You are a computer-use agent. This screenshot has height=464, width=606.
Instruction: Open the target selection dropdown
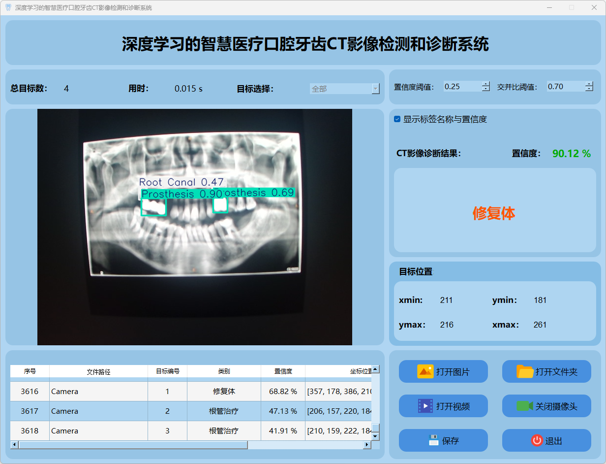tap(375, 89)
